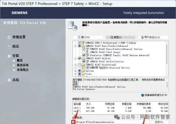Click the Options folder icon

(83, 71)
